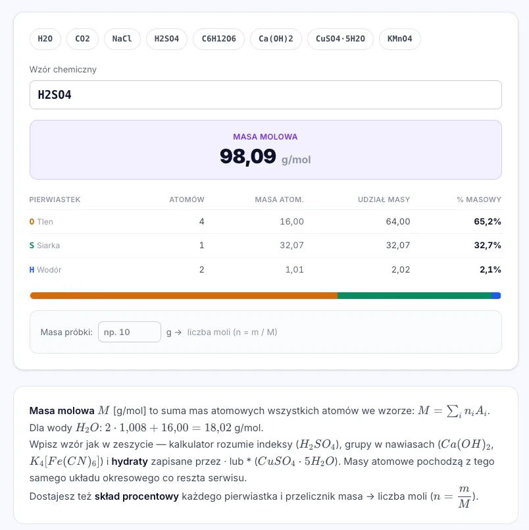Click the 98,09 molar mass result

click(248, 157)
